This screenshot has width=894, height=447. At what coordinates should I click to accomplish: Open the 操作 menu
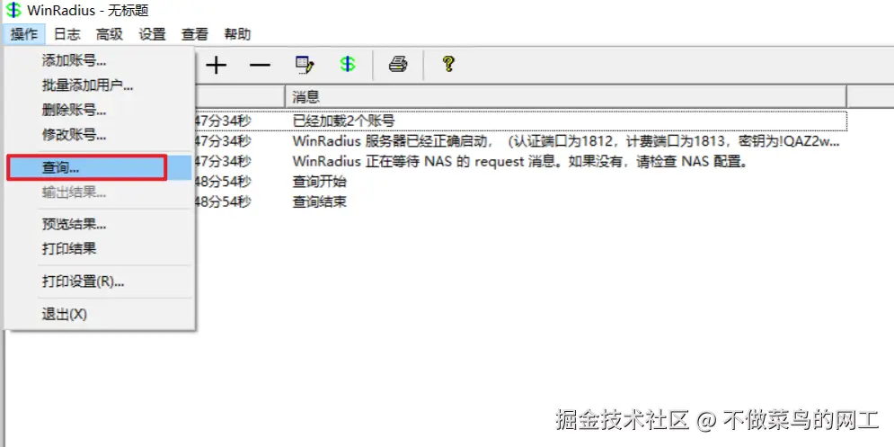[24, 34]
